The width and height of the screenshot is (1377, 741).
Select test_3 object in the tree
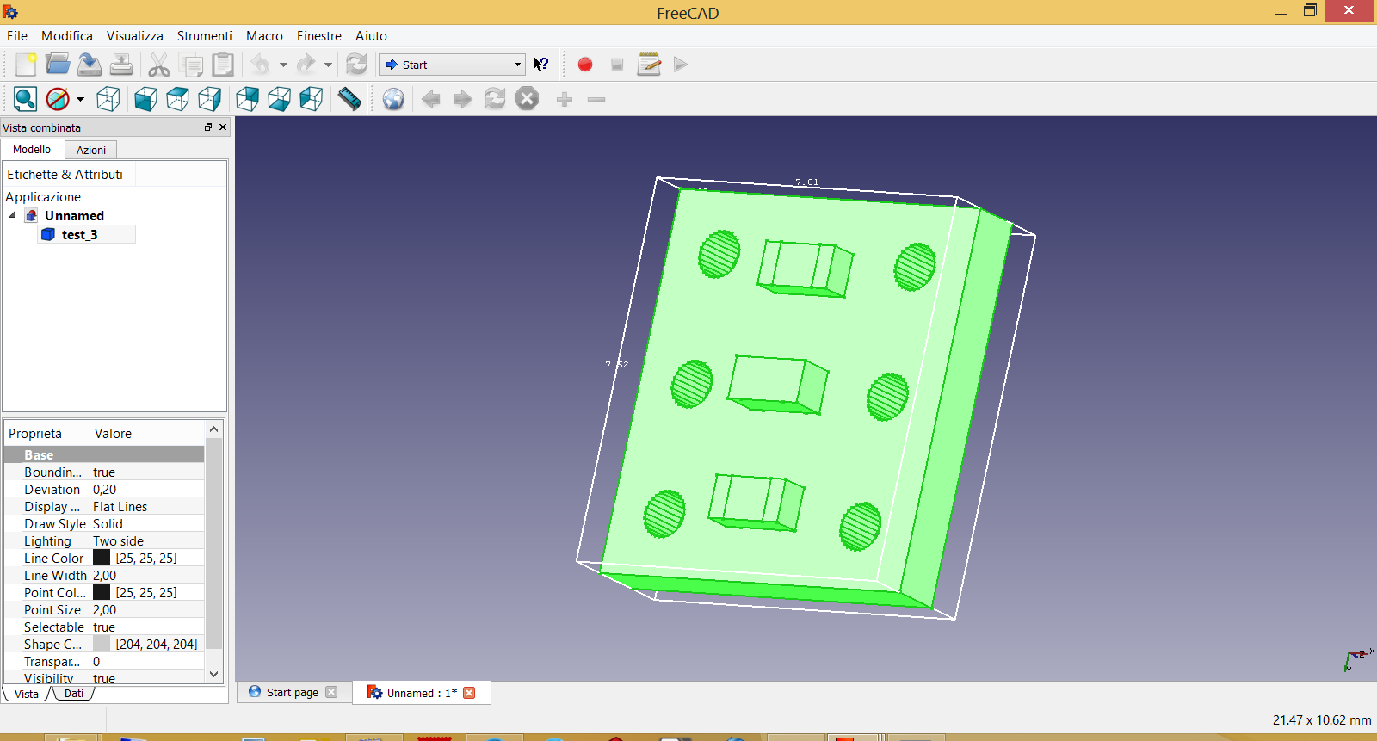tap(79, 235)
